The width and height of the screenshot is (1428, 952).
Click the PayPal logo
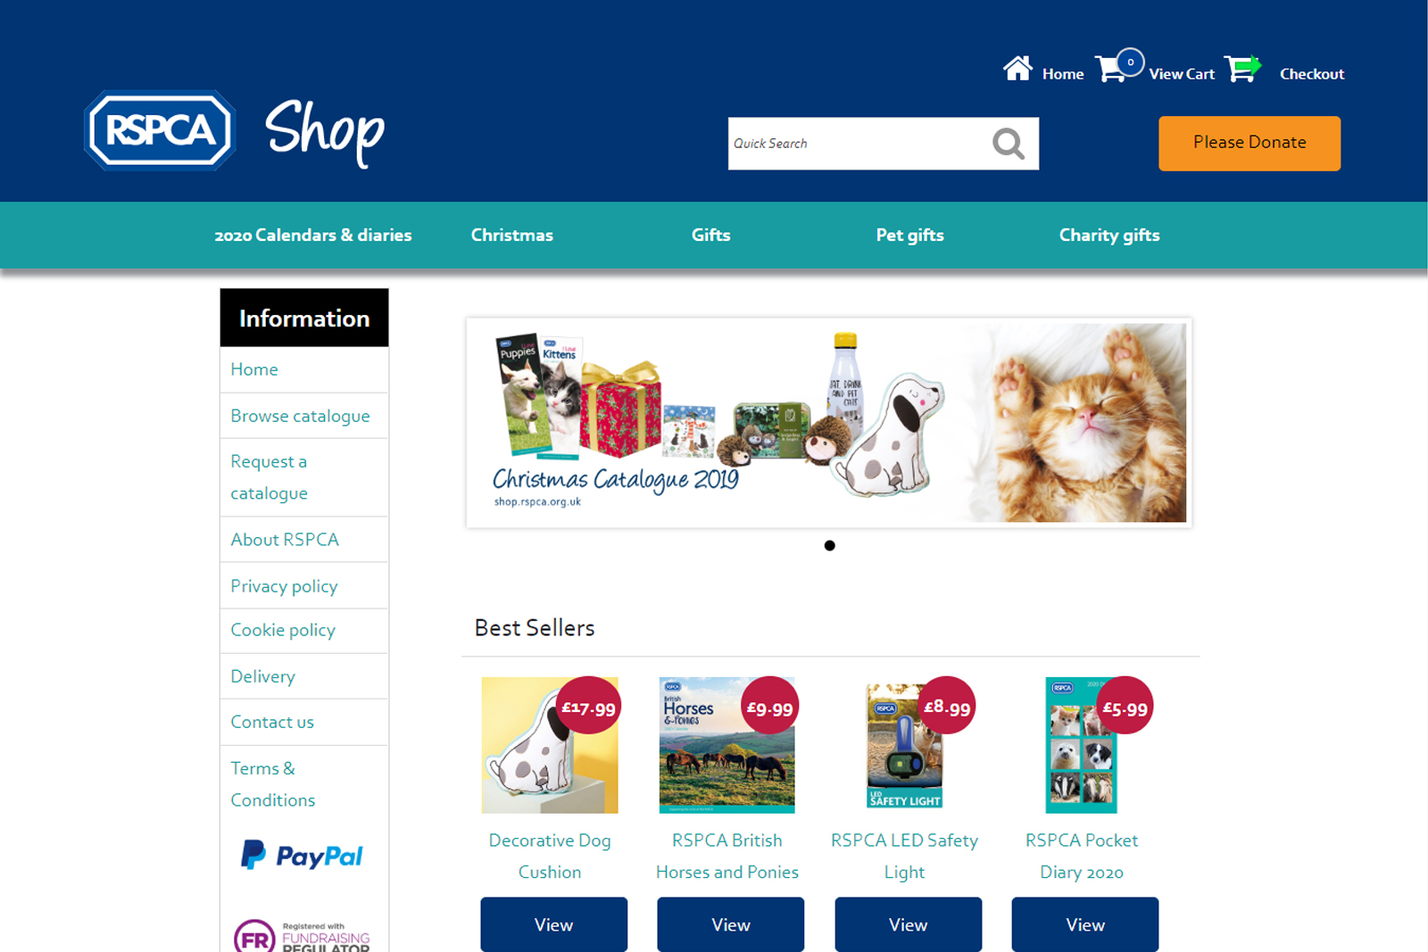point(302,856)
